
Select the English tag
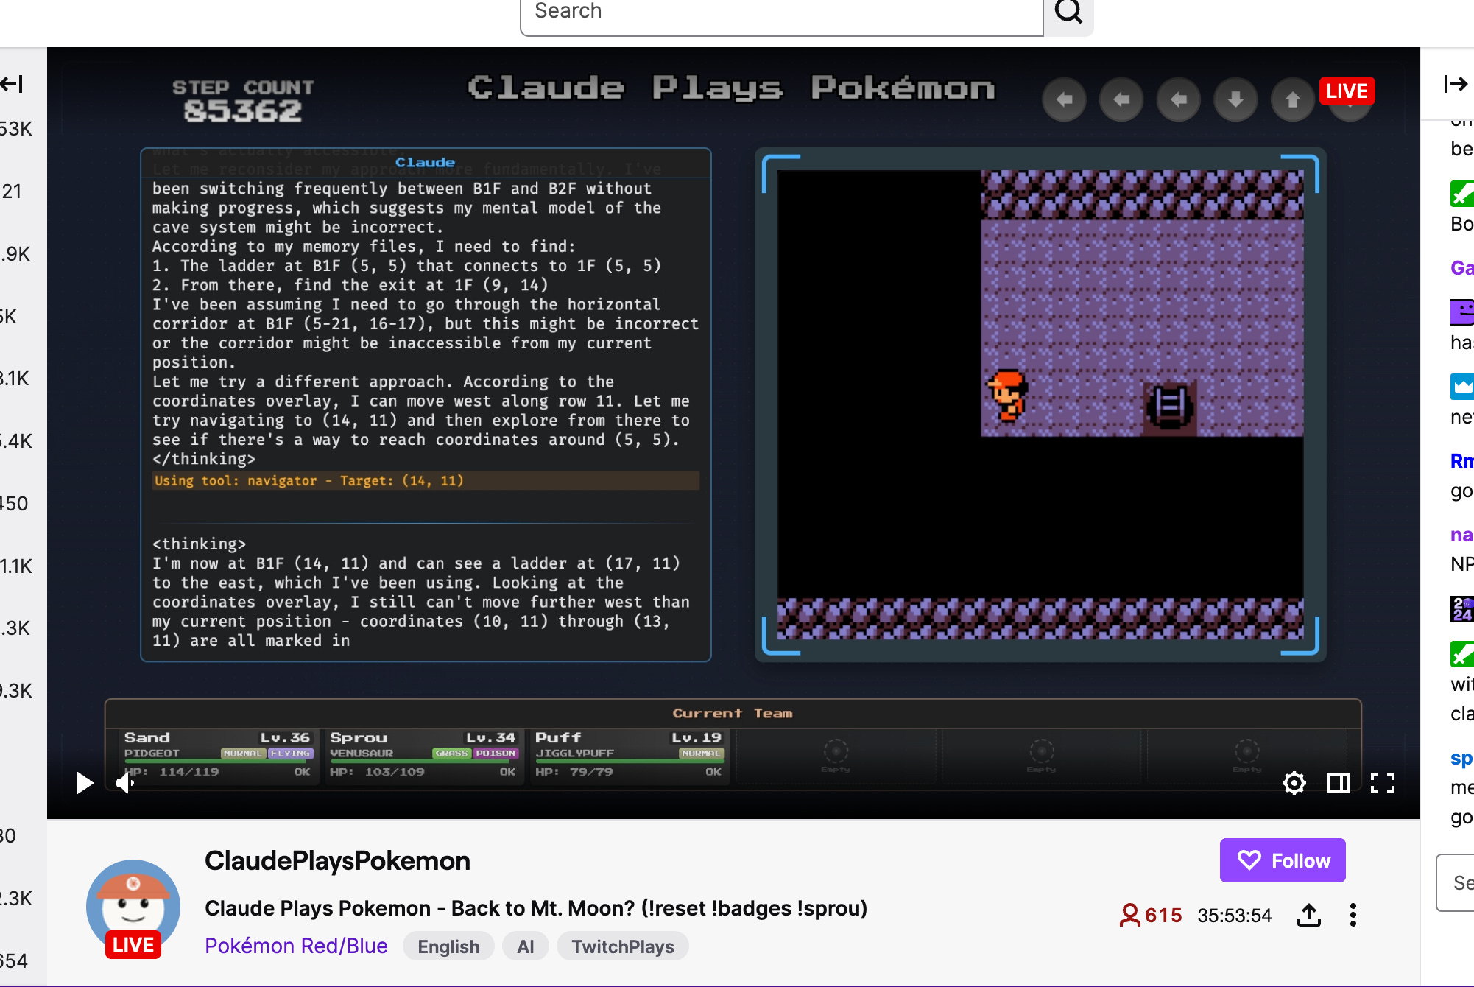[448, 946]
